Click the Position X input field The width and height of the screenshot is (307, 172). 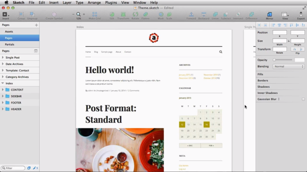coord(279,32)
